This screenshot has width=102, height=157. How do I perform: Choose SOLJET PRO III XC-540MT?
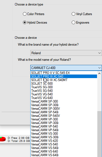(64, 80)
